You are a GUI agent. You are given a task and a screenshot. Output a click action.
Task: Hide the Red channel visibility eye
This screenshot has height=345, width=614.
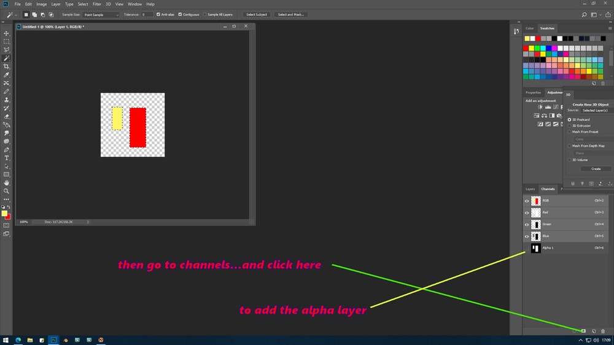coord(527,212)
